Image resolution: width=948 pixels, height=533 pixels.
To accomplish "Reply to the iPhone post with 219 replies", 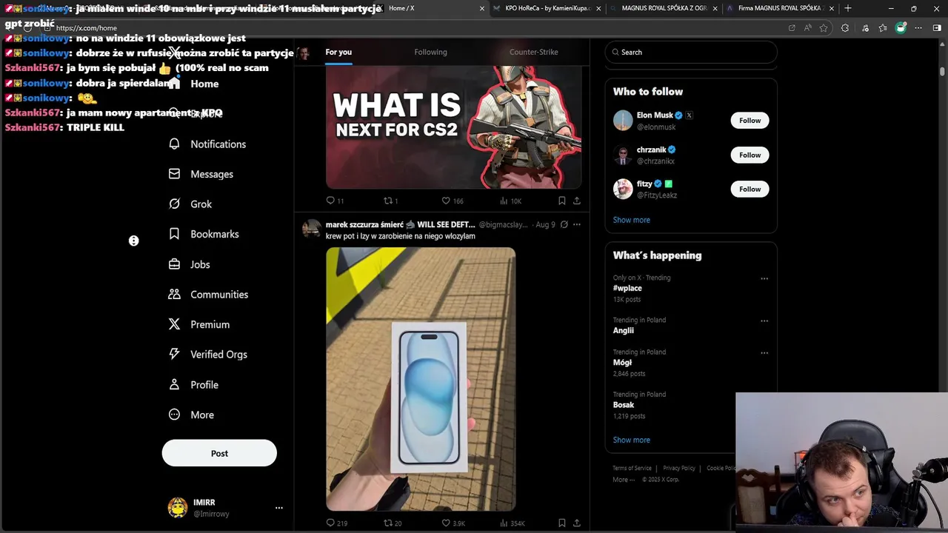I will [x=336, y=523].
